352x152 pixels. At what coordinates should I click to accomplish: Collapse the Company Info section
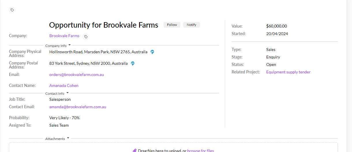pos(70,45)
